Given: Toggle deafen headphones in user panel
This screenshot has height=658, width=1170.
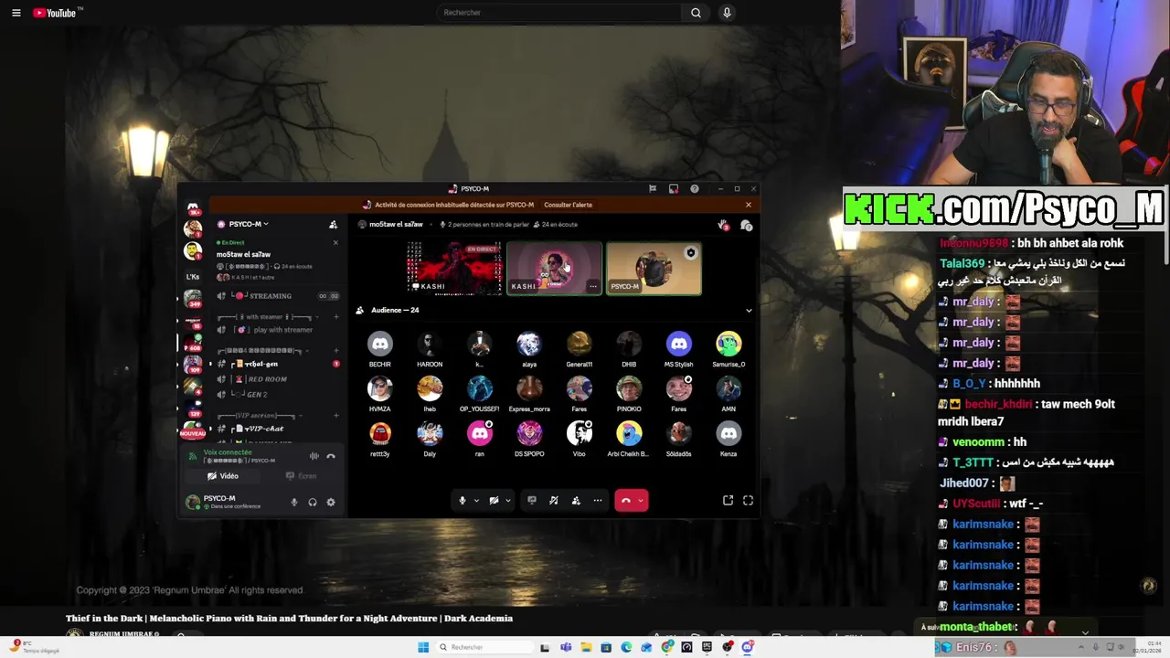Looking at the screenshot, I should coord(313,502).
